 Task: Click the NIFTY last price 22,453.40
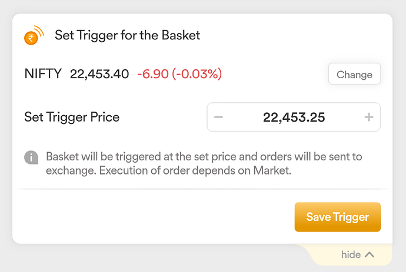pyautogui.click(x=99, y=74)
